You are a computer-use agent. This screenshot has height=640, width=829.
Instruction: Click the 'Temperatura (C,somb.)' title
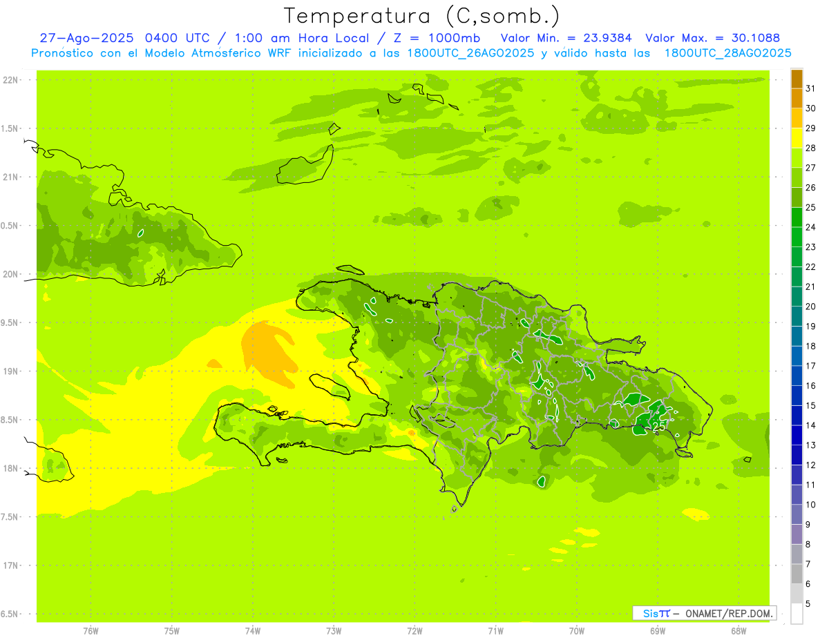point(422,15)
